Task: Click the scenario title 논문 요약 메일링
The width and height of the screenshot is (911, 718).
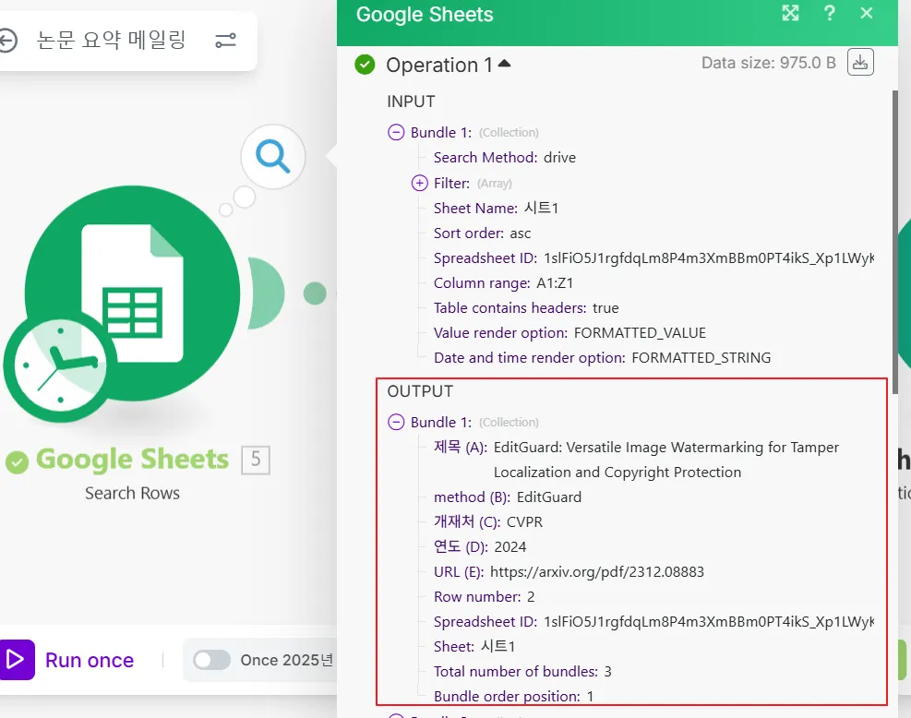Action: tap(112, 40)
